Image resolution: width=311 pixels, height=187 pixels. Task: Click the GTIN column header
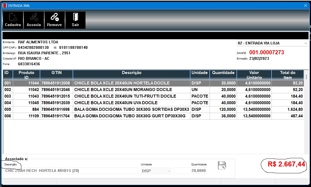pyautogui.click(x=56, y=73)
